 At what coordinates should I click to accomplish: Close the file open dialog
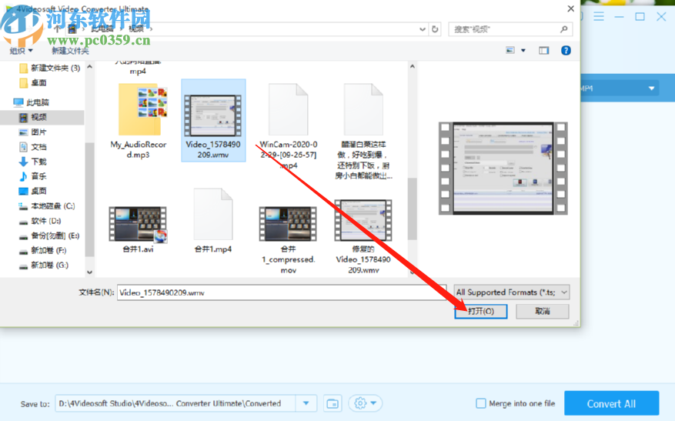570,8
